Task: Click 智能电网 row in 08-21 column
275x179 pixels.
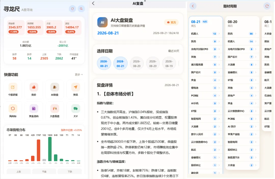Action: 205,119
